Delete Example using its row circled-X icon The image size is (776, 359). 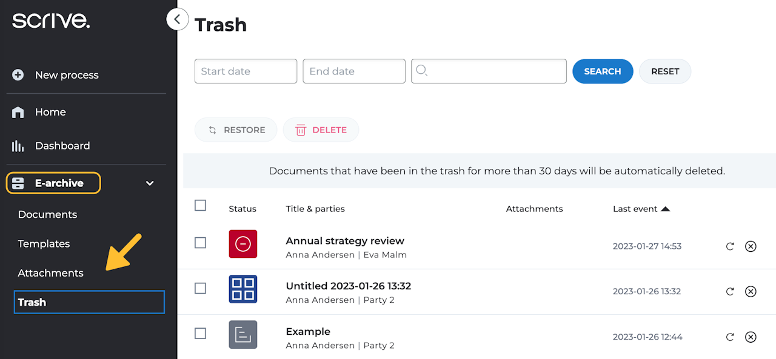pyautogui.click(x=751, y=337)
